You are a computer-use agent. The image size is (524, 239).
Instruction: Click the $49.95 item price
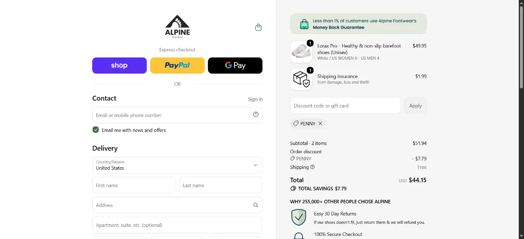[420, 46]
